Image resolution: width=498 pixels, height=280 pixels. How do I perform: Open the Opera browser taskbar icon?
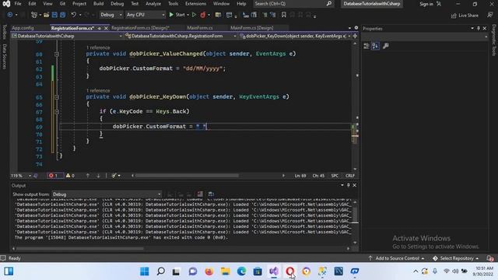tap(290, 271)
